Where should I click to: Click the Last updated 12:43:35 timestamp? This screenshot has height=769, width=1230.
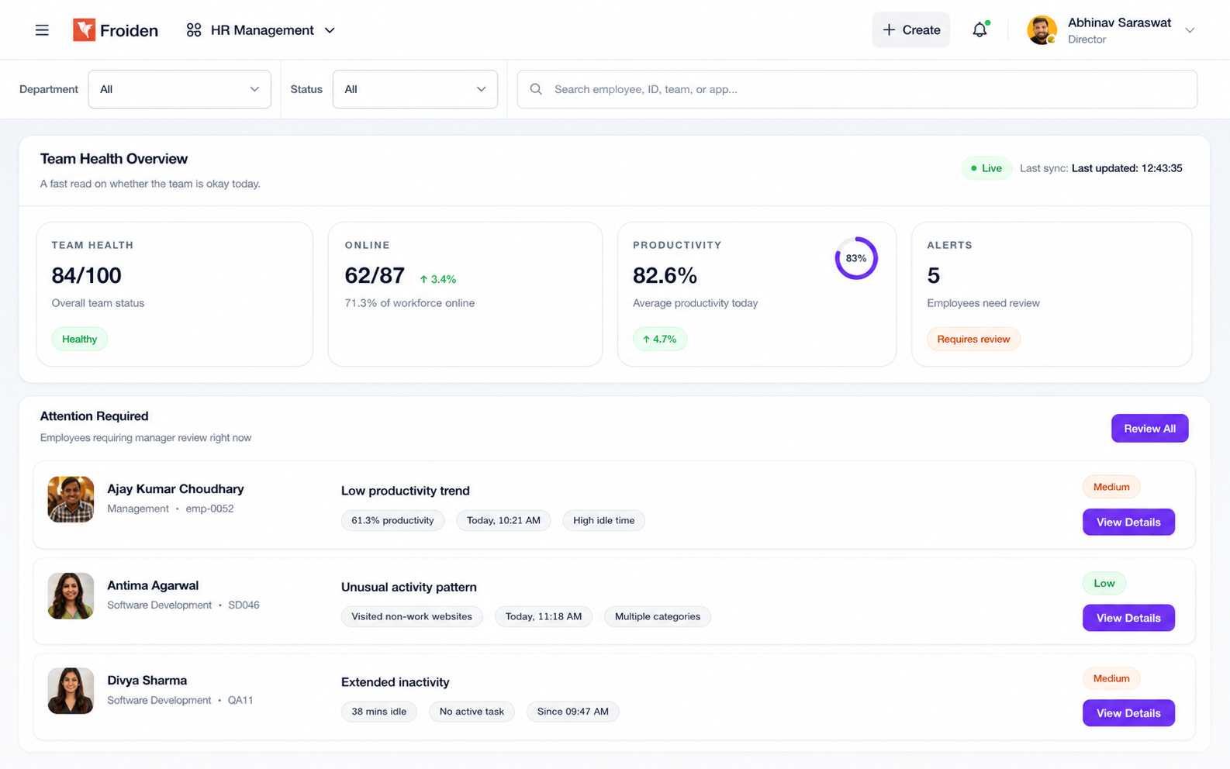[1126, 168]
